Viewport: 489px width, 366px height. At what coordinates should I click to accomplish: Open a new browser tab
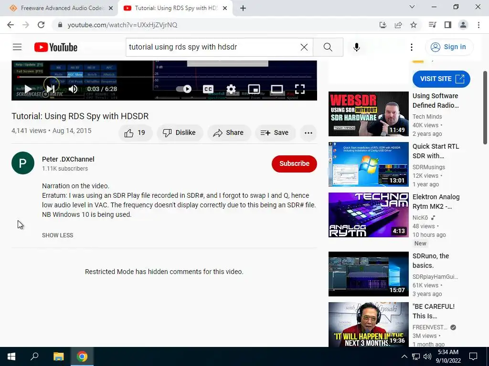point(243,9)
